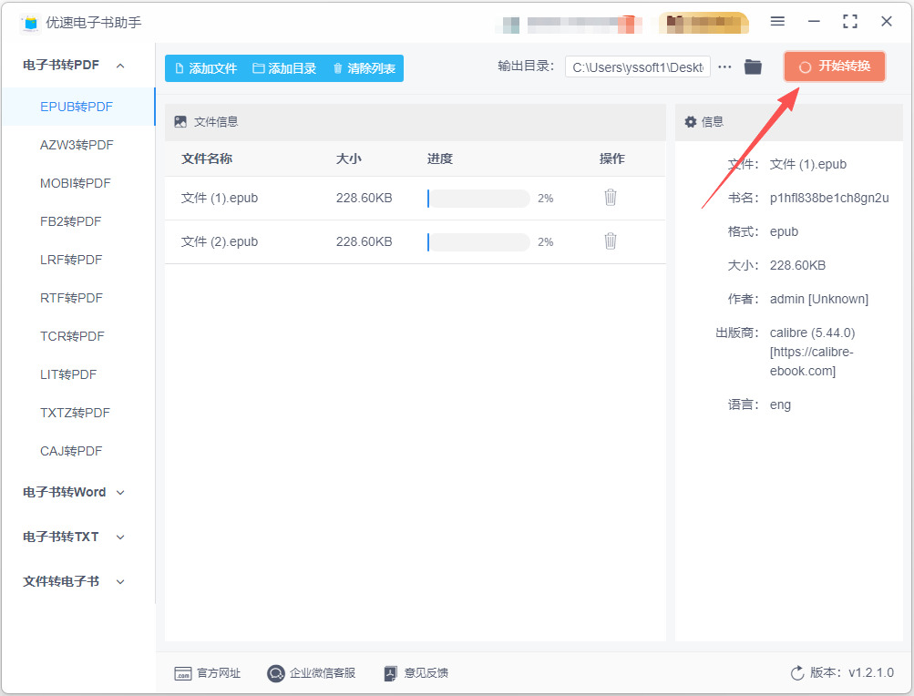This screenshot has height=696, width=914.
Task: Start conversion with 开始转换 button
Action: click(x=834, y=67)
